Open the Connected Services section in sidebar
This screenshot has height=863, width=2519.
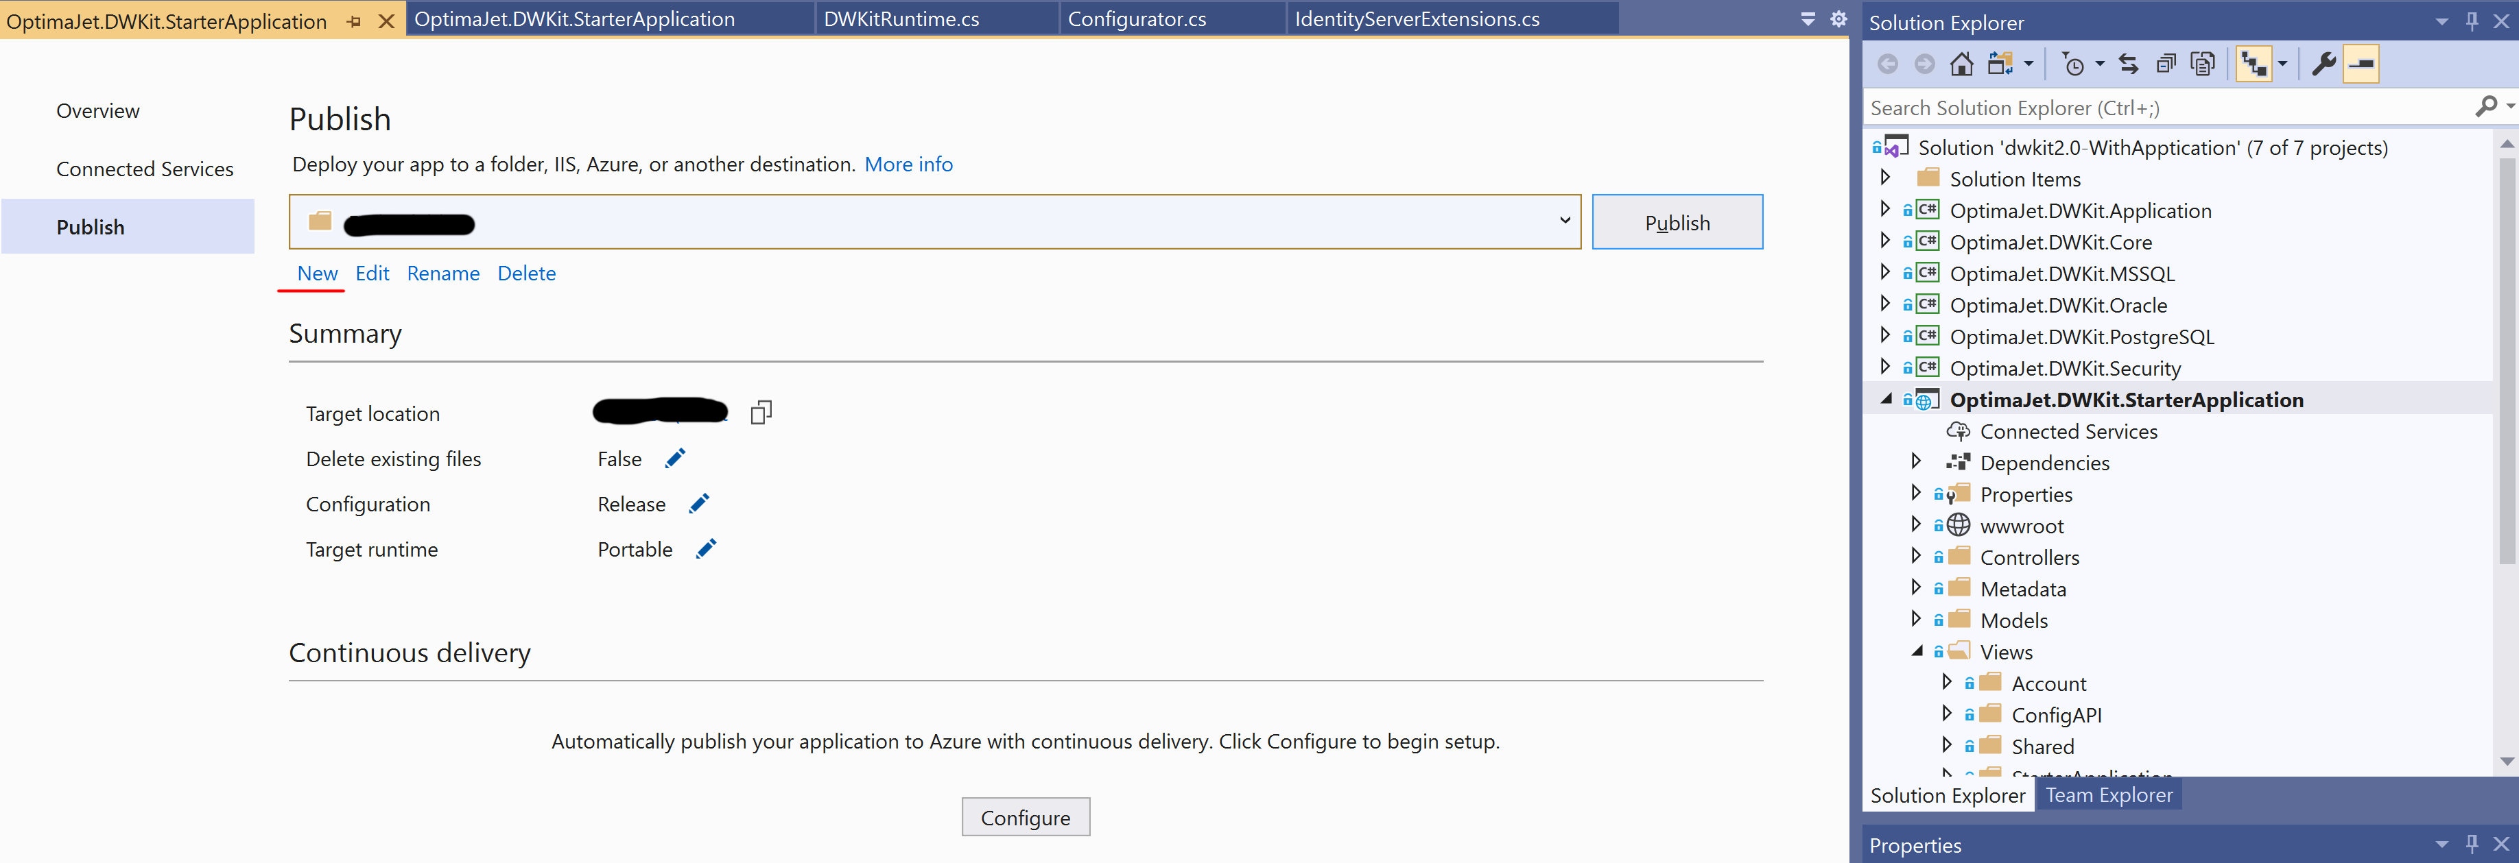point(145,169)
